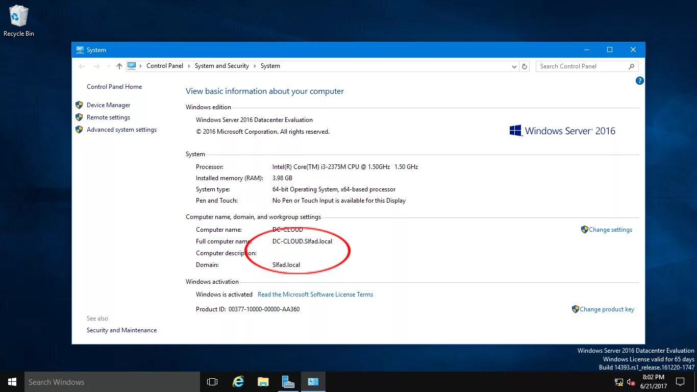Open Device Manager

pos(108,105)
